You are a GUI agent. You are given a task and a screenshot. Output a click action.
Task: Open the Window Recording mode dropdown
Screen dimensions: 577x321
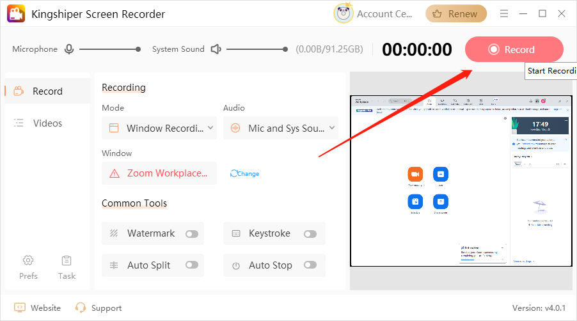click(x=159, y=128)
